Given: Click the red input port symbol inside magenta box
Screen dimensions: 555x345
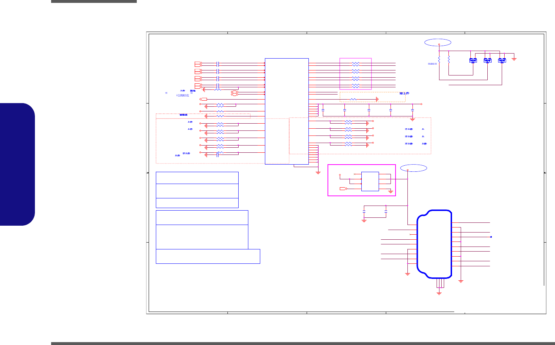Looking at the screenshot, I should [343, 189].
